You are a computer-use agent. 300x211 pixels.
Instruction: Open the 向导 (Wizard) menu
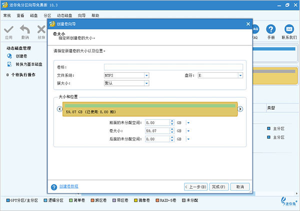click(x=81, y=15)
